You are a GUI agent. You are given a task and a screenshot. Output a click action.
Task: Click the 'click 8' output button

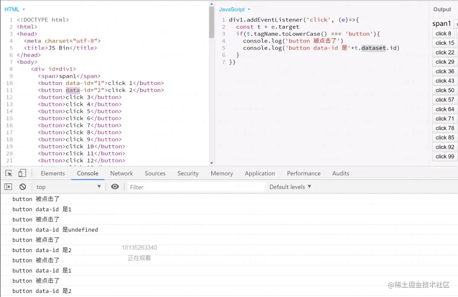click(443, 33)
